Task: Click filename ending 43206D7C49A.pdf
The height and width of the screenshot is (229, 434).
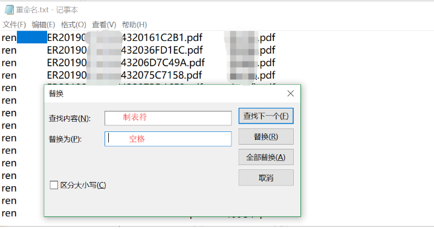Action: [126, 63]
